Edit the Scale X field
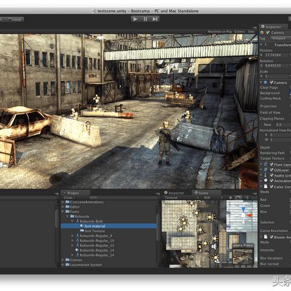This screenshot has height=291, width=291. [x=277, y=76]
